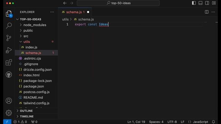The height and width of the screenshot is (124, 221).
Task: Go back with the navigation arrow
Action: [x=65, y=3]
